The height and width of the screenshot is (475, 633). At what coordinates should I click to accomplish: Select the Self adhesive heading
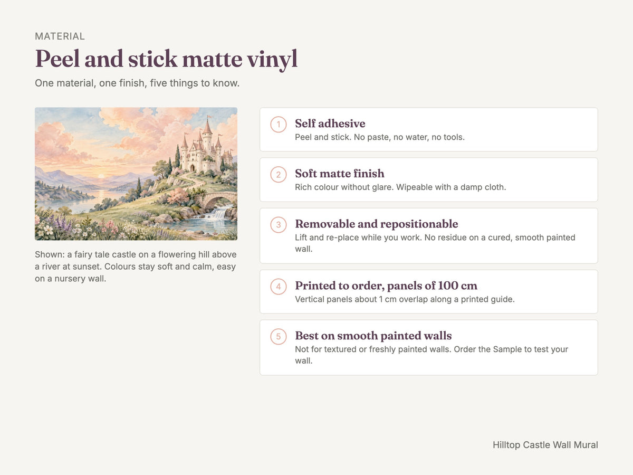click(330, 123)
